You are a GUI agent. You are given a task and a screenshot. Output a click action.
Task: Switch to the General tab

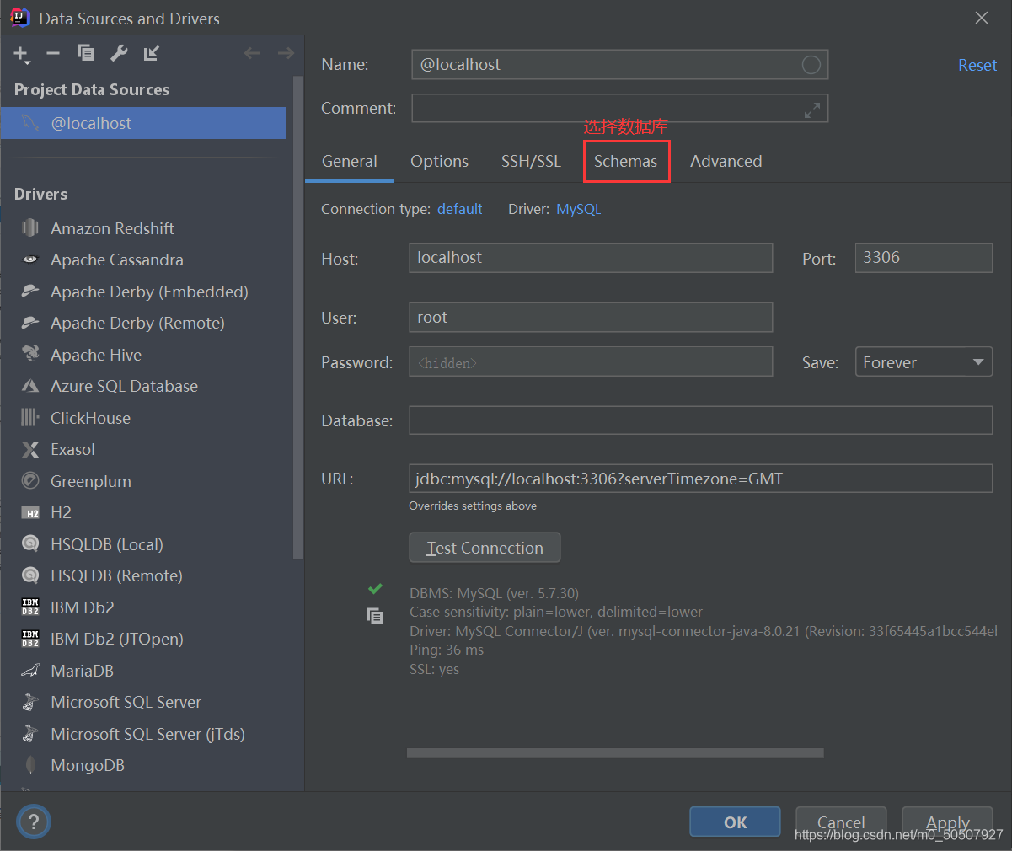pos(349,161)
